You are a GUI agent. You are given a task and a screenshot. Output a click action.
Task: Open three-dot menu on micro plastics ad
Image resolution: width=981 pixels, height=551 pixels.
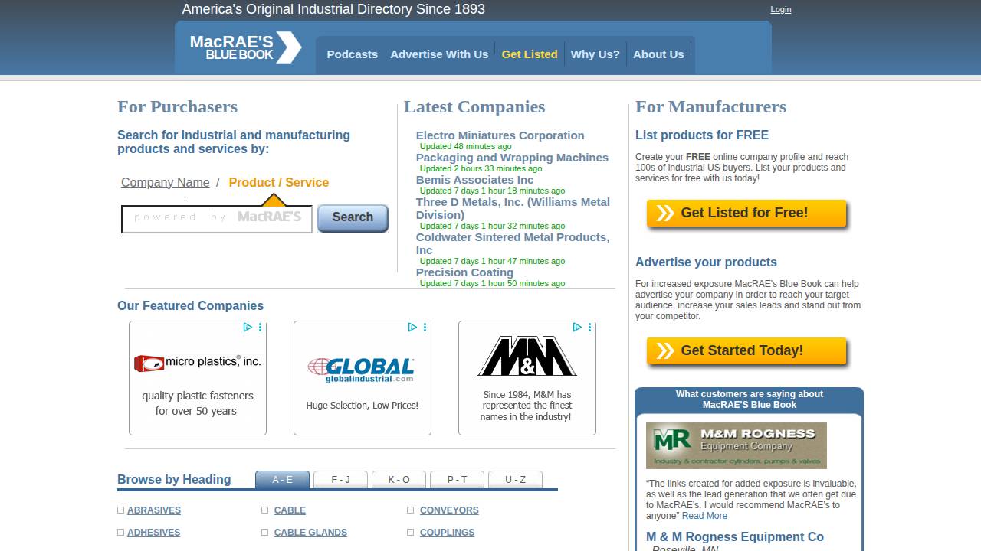click(258, 327)
